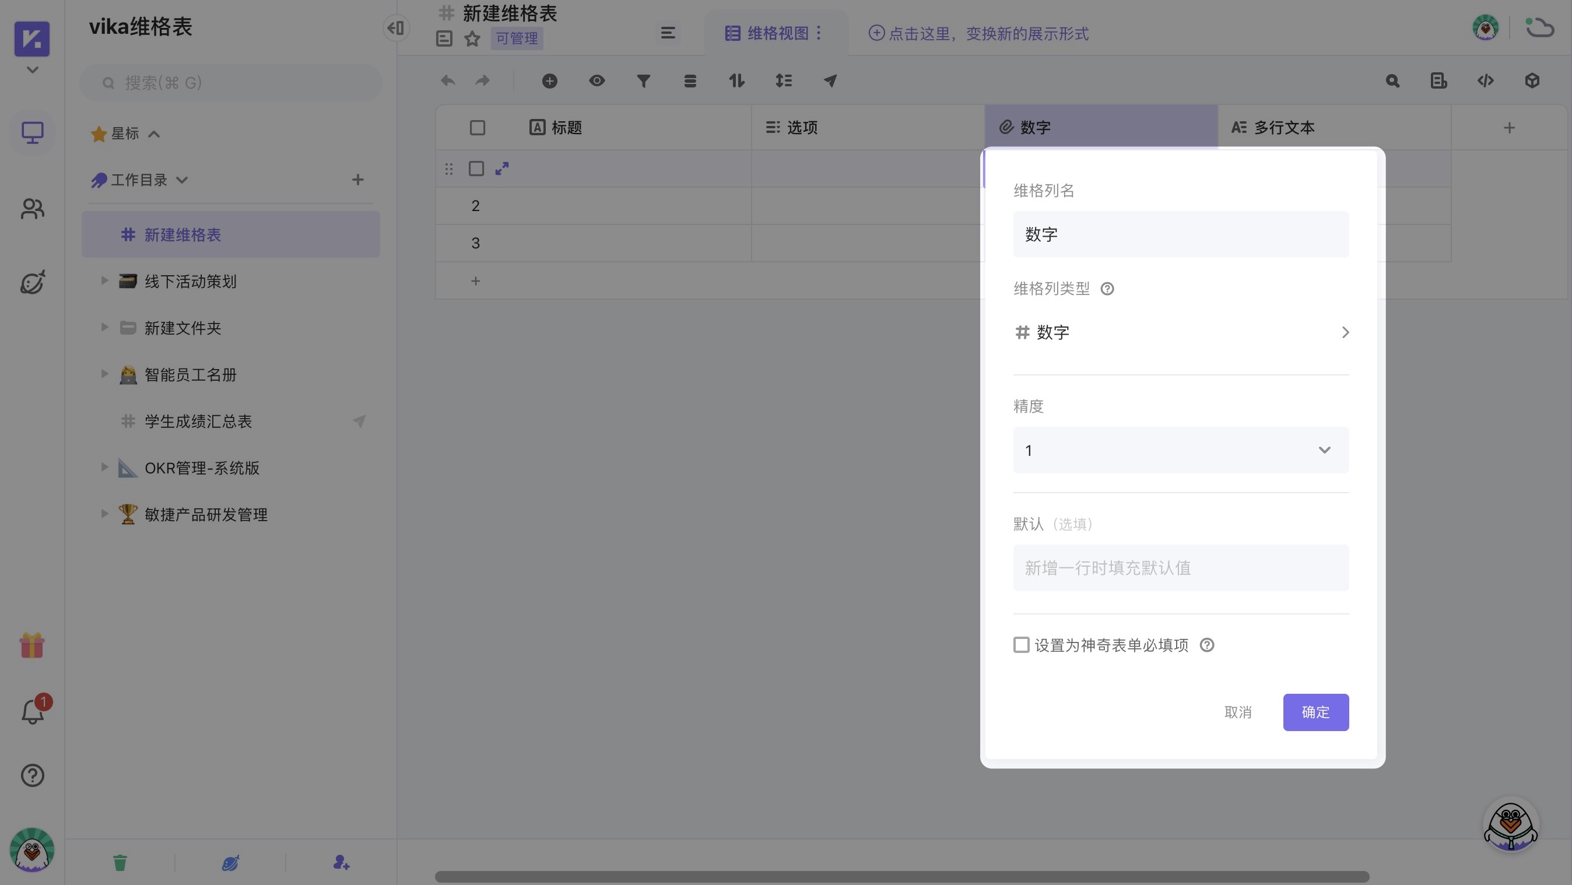The image size is (1572, 885).
Task: Open the 精度 dropdown showing 1
Action: [x=1180, y=450]
